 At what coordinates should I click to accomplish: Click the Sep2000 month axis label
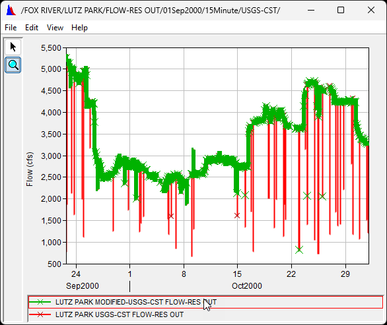pos(83,286)
